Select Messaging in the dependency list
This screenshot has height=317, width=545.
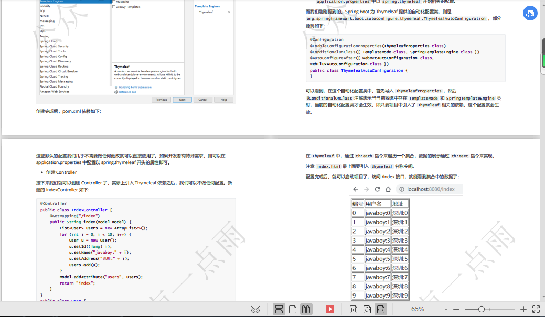(x=47, y=21)
